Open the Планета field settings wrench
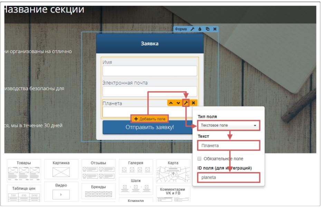The width and height of the screenshot is (322, 208). click(186, 103)
